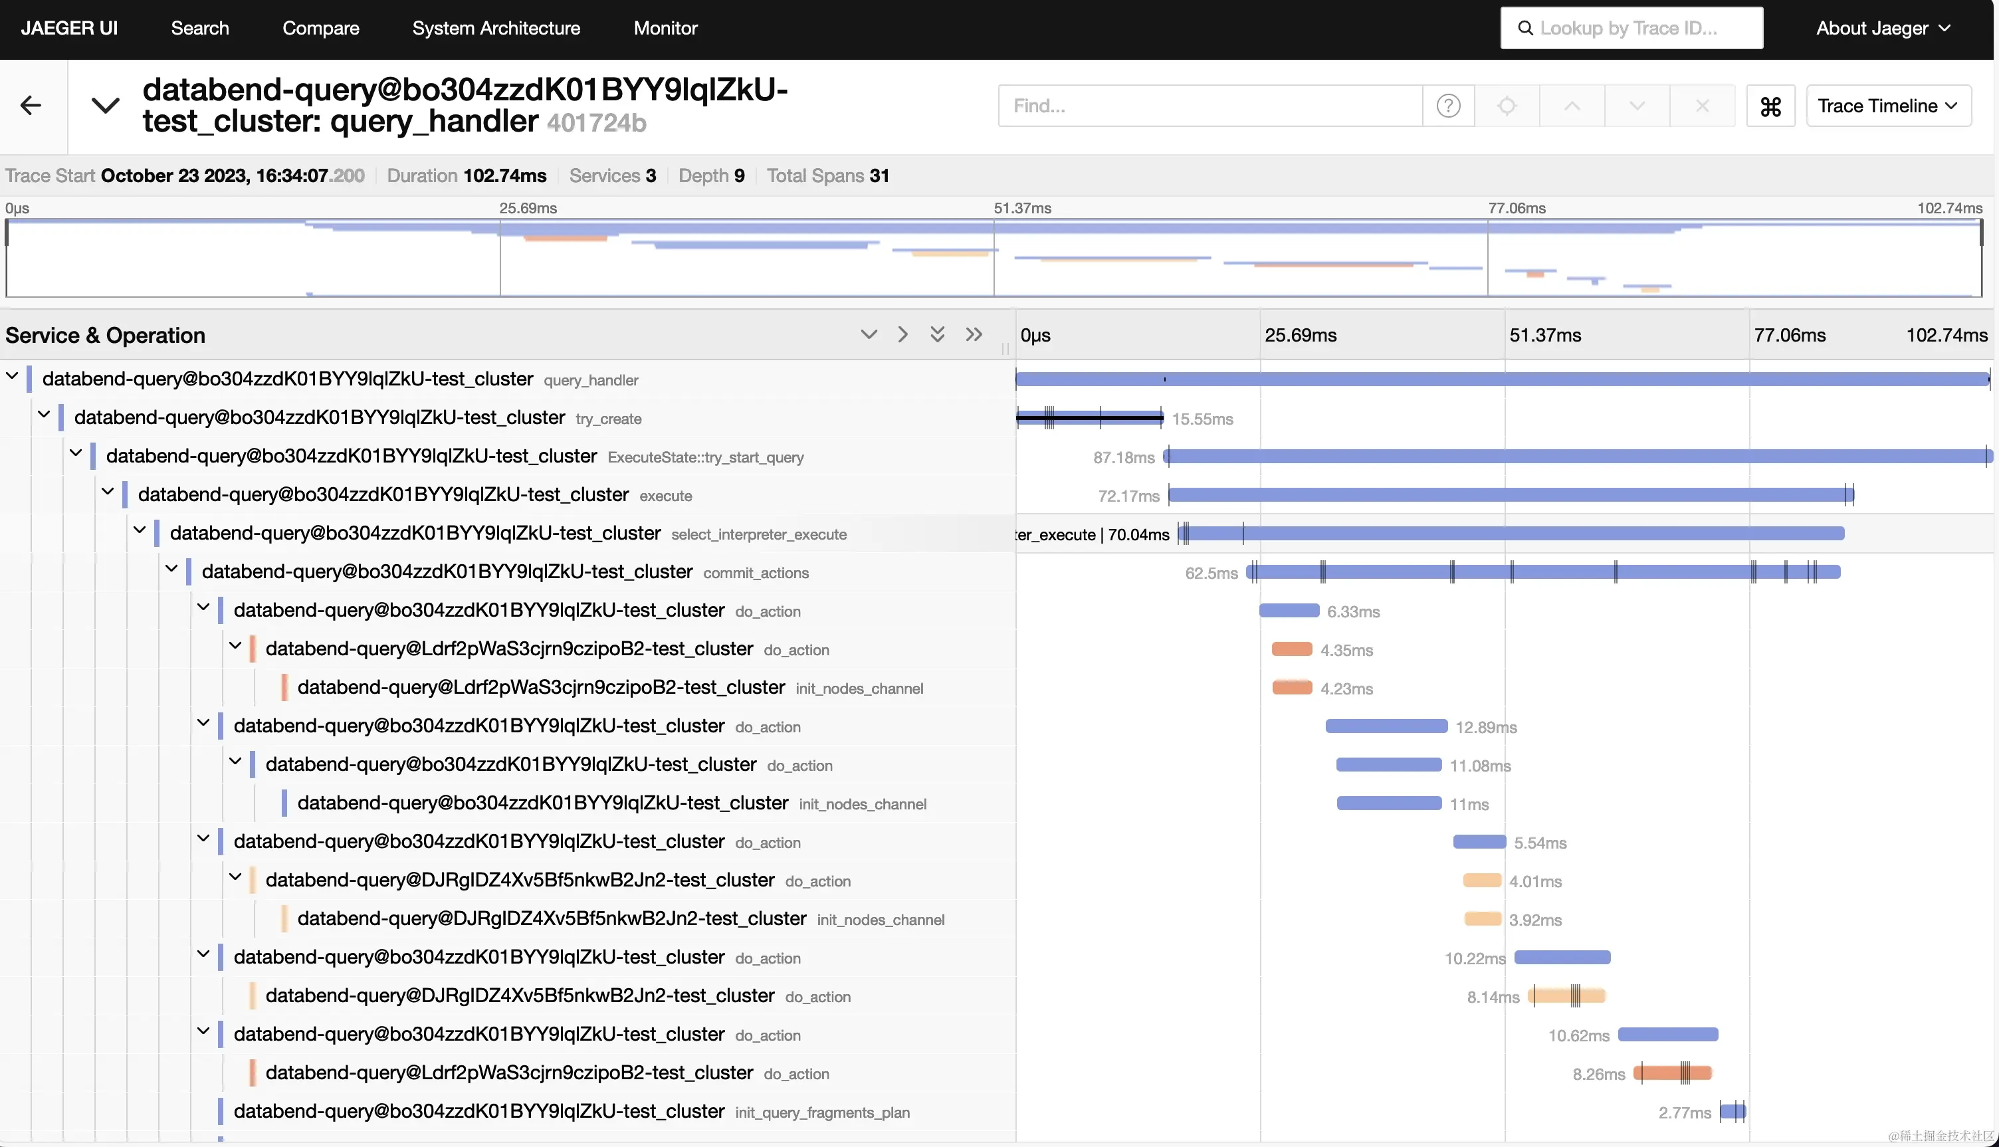This screenshot has width=1999, height=1147.
Task: Click the collapse all spans double-chevron icon
Action: coord(974,334)
